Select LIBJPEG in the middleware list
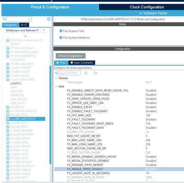This screenshot has width=184, height=183. tap(16, 83)
